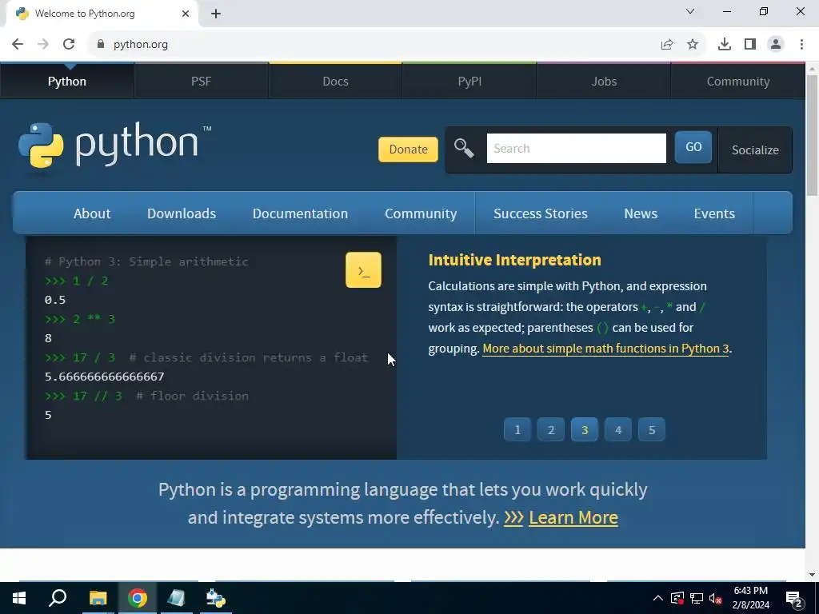Open the Events menu
The width and height of the screenshot is (819, 614).
coord(714,213)
